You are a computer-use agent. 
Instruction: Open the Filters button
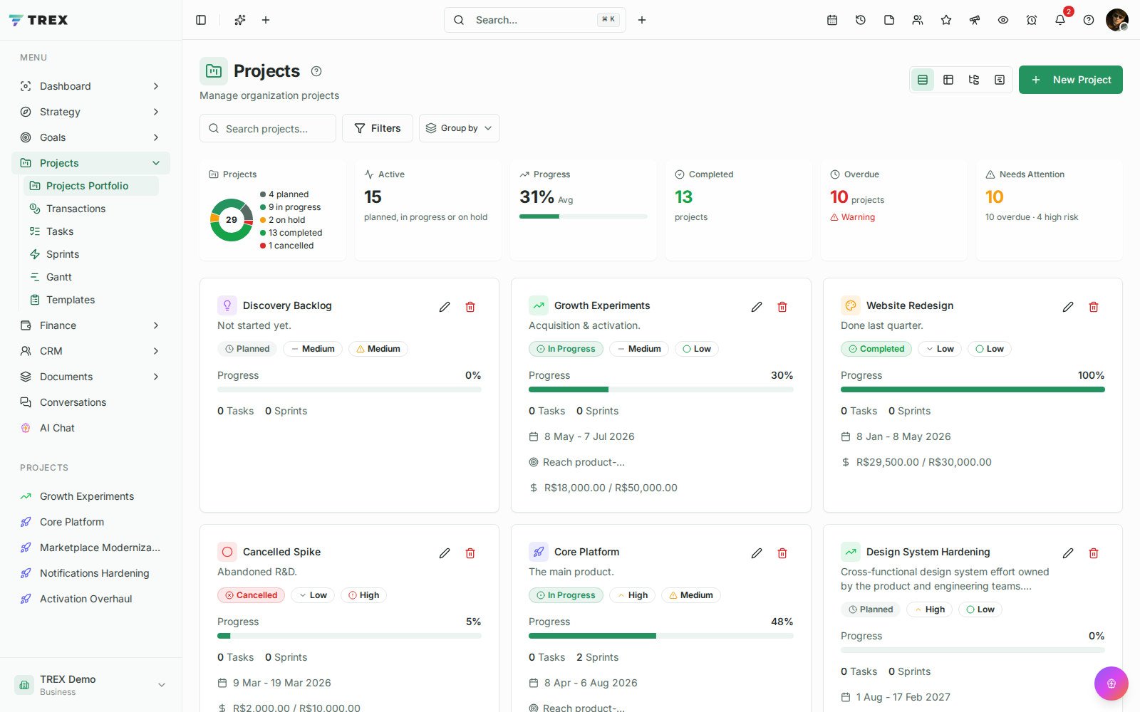point(378,128)
